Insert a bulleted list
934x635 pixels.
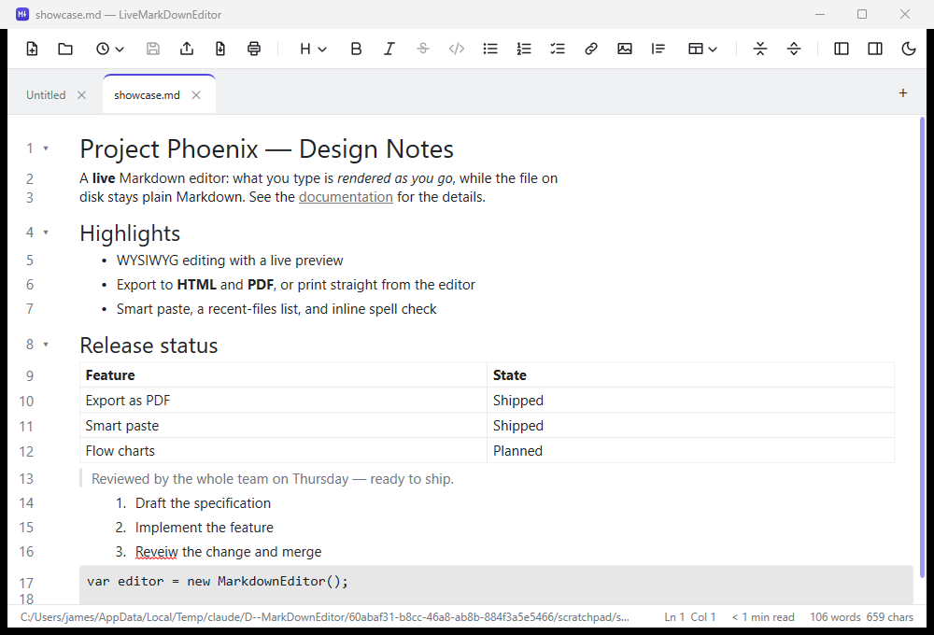pos(490,49)
